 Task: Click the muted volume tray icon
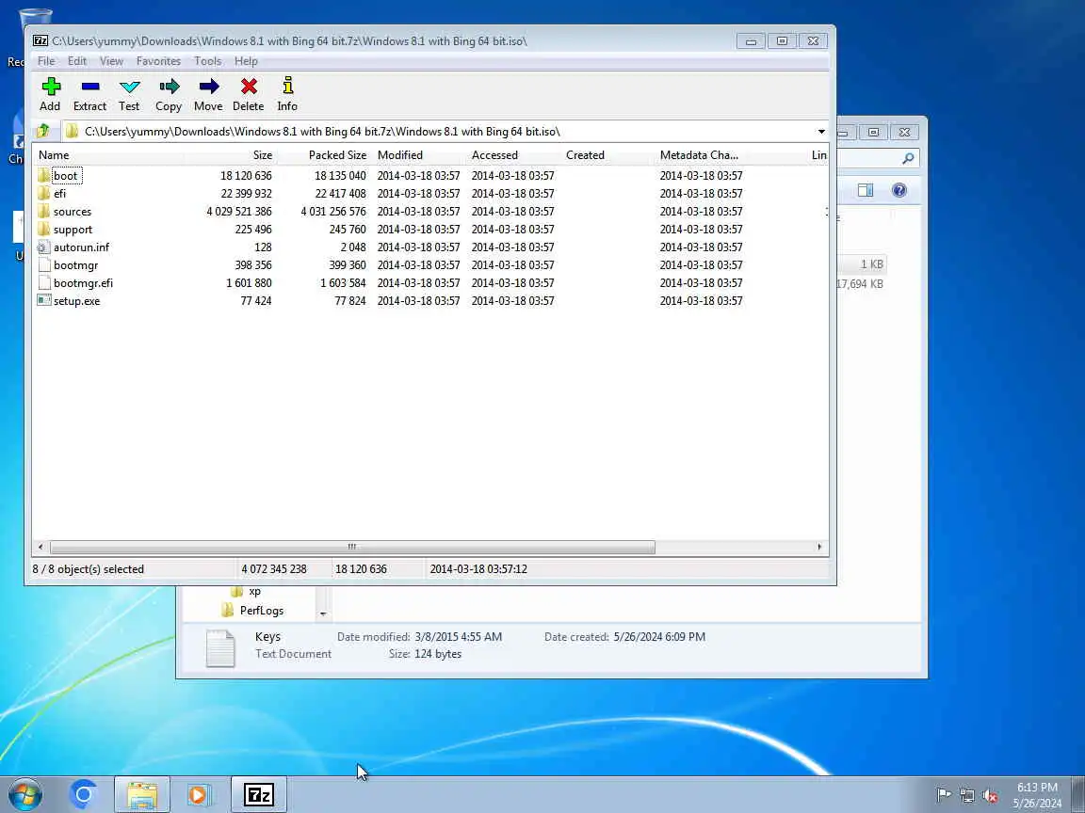(990, 796)
